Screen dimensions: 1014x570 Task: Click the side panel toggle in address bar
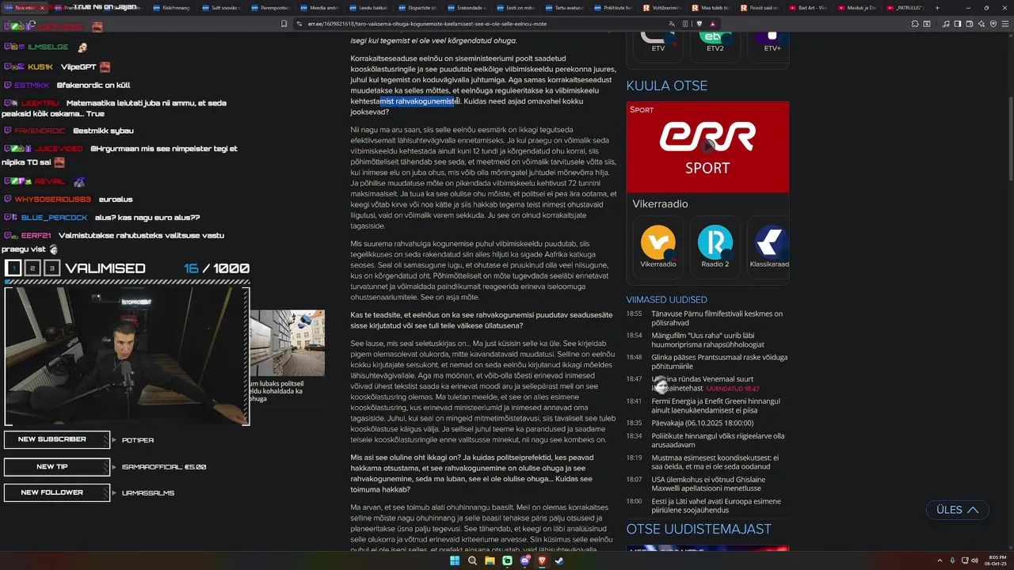pos(685,24)
